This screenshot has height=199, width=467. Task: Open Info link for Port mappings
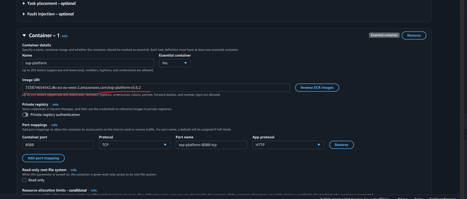click(54, 125)
